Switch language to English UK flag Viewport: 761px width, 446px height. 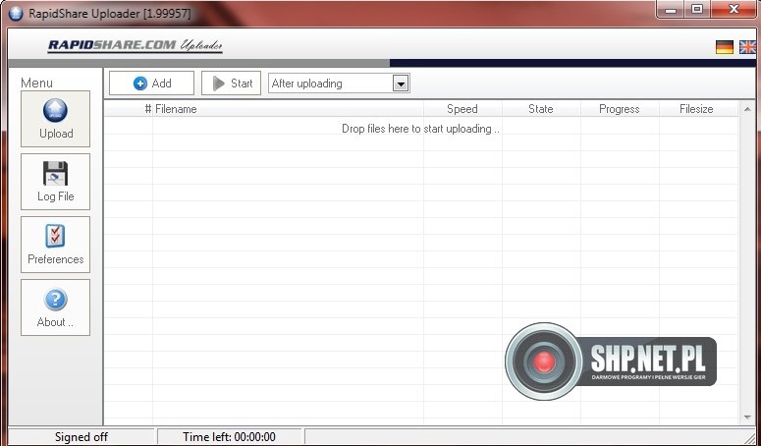(747, 47)
